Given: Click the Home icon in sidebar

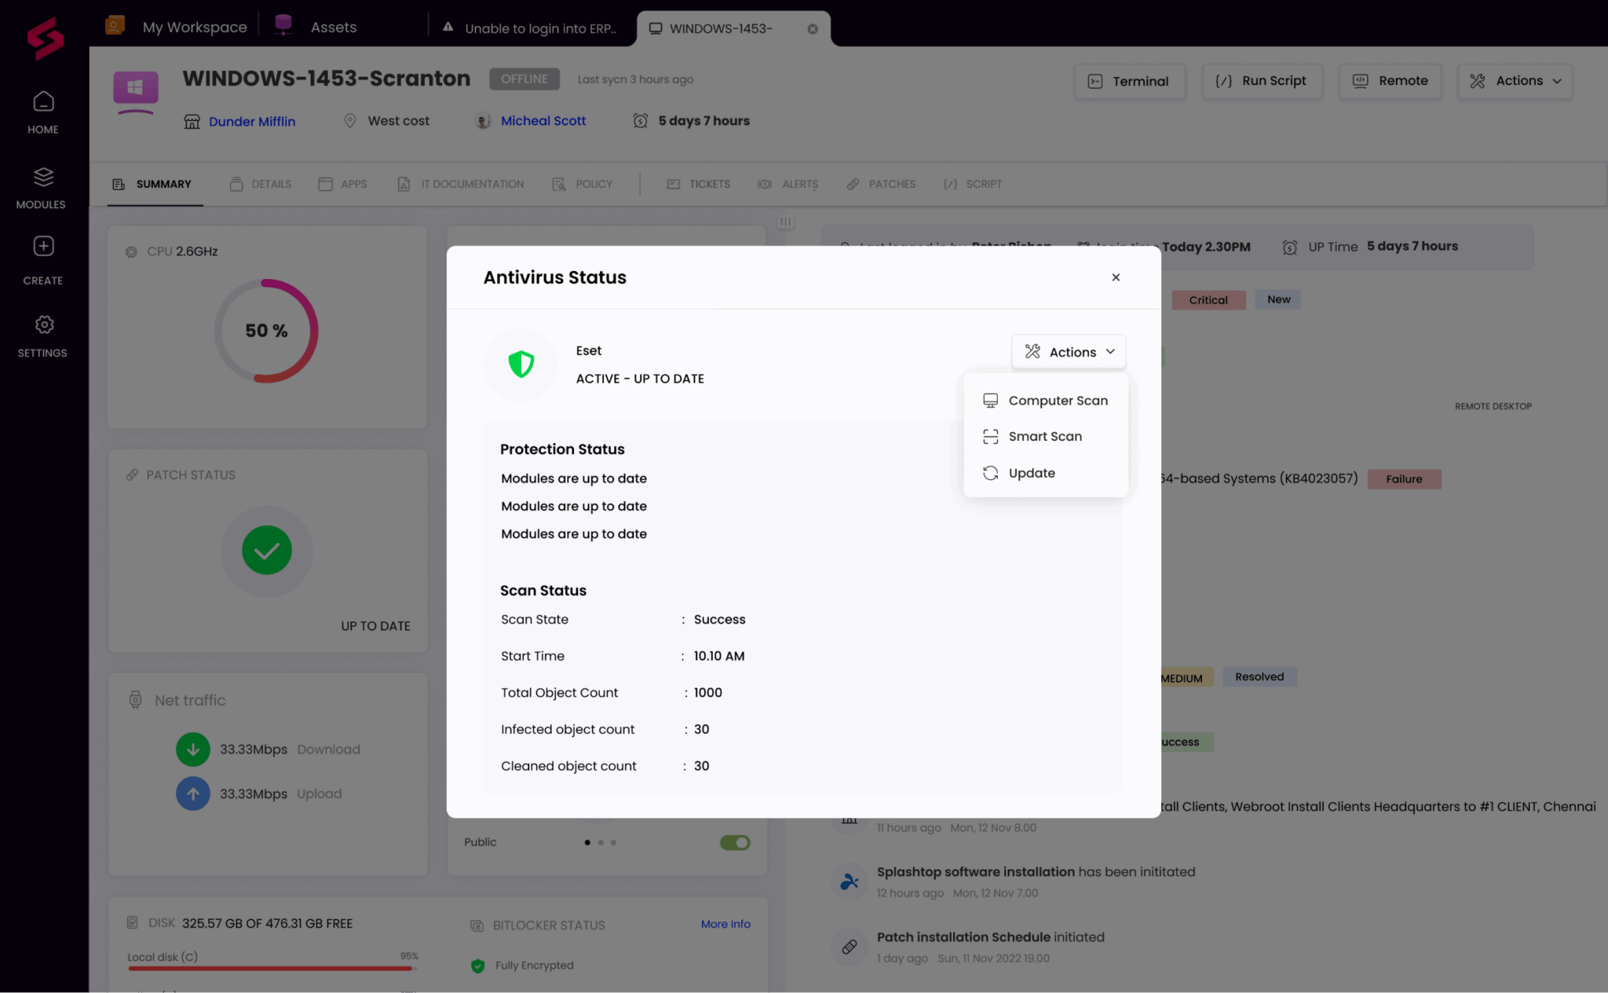Looking at the screenshot, I should [x=43, y=102].
